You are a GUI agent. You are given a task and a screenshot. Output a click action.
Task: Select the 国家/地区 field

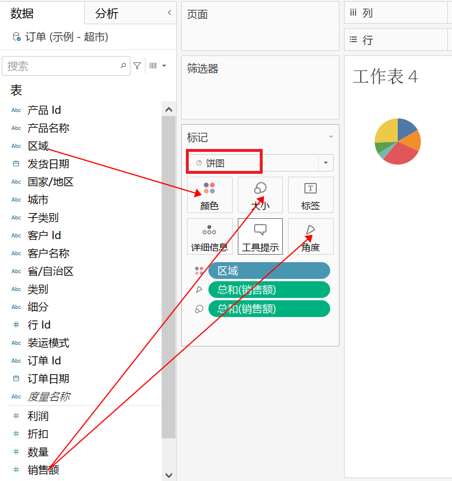51,181
